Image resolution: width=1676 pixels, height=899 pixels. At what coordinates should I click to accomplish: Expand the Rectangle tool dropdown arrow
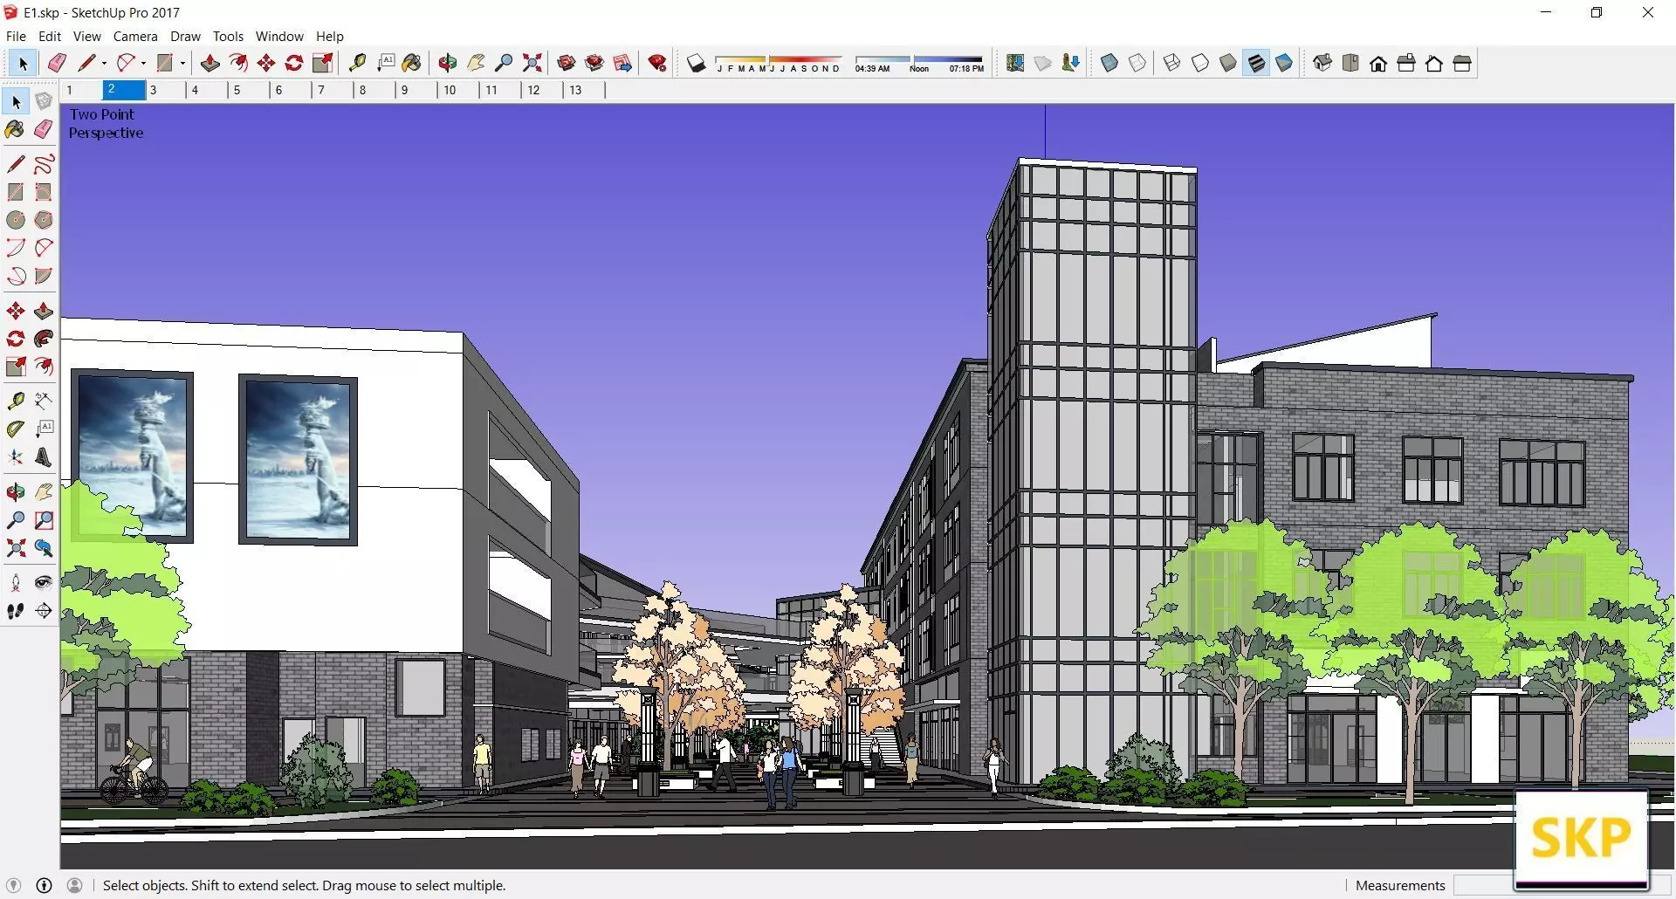(182, 63)
